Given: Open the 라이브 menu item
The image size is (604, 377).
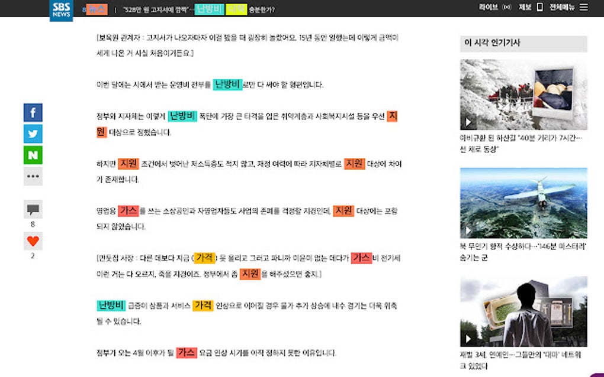Looking at the screenshot, I should [487, 7].
